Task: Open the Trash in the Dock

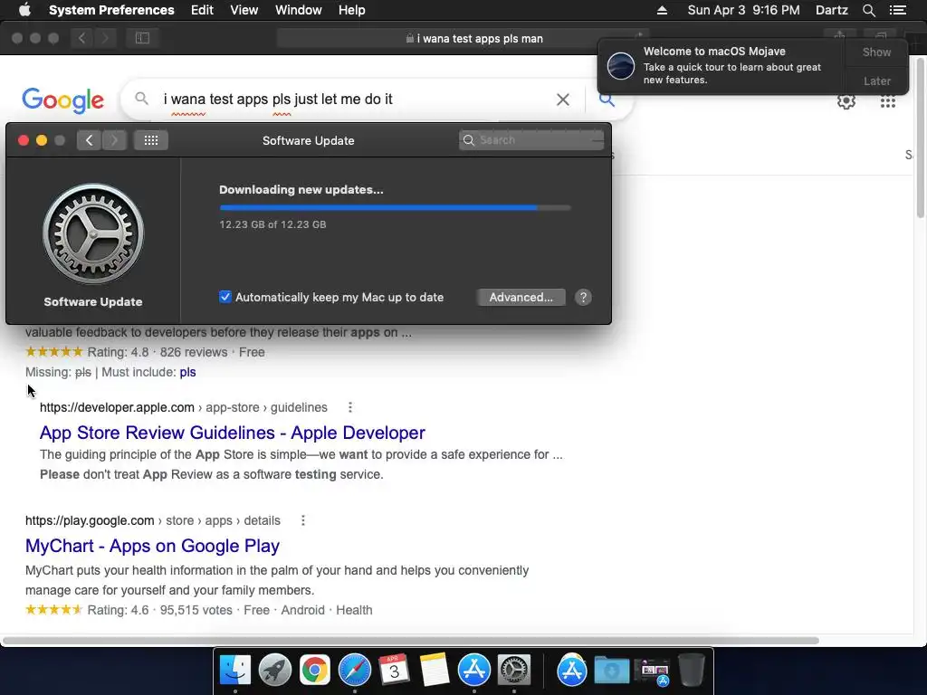Action: [x=691, y=671]
